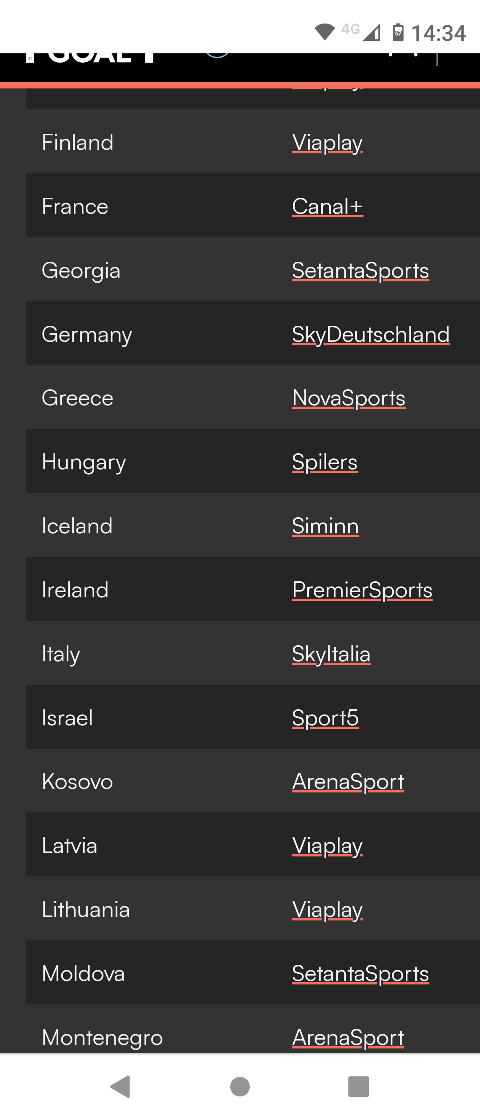Open the SkyItalia link for Italy
This screenshot has width=480, height=1120.
point(331,654)
